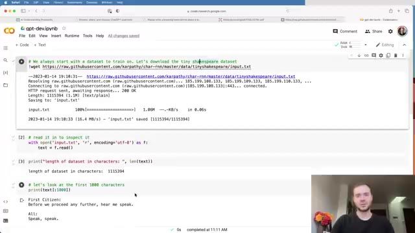Screen dimensions: 415x233
Task: Click output 'length of dataset in characters: 1115394'
Action: point(77,171)
